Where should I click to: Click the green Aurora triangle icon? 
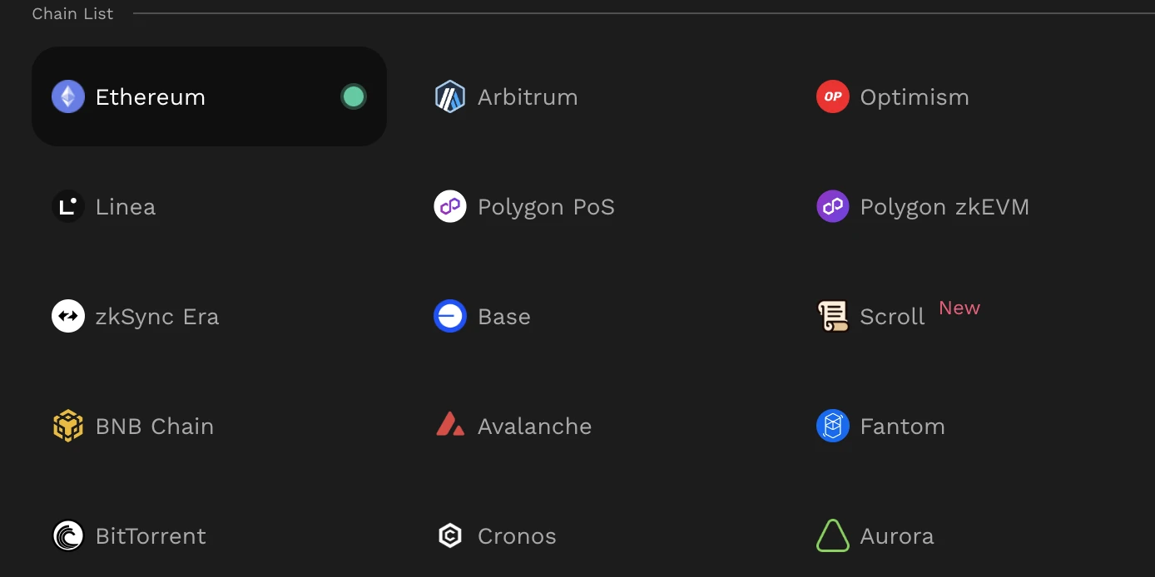coord(833,535)
